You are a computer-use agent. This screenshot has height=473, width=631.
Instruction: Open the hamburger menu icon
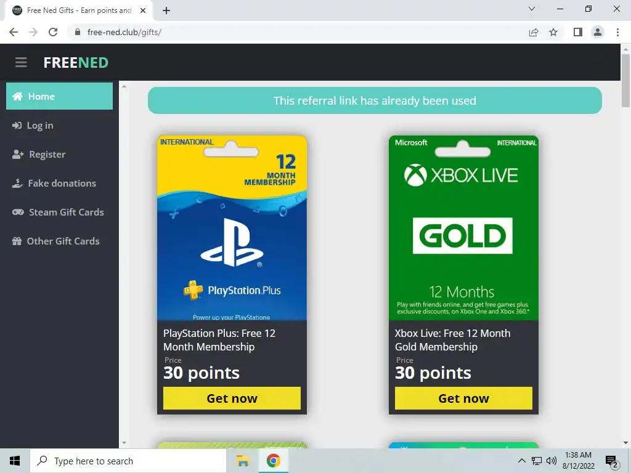[21, 62]
